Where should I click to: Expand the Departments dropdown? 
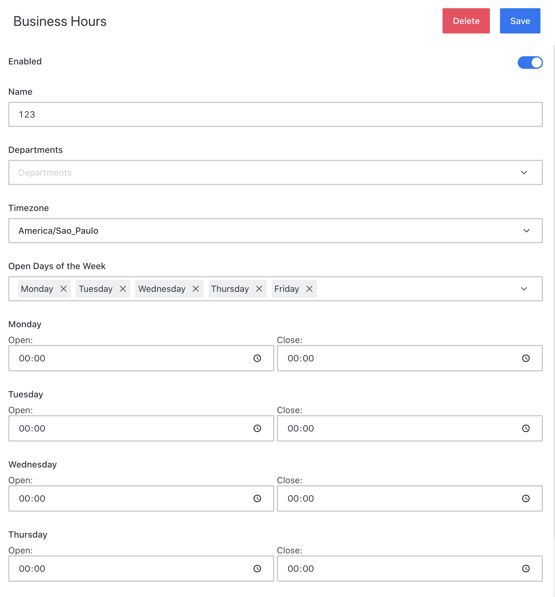click(524, 172)
